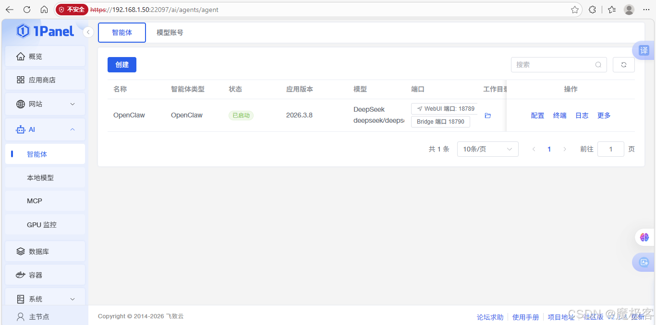Open 论坛求助 footer link

coord(490,317)
